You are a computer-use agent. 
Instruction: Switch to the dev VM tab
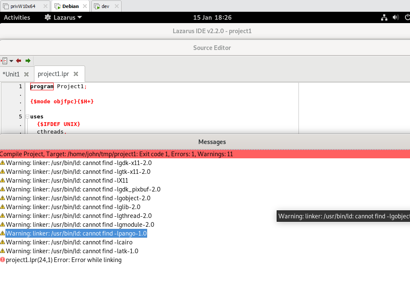(105, 6)
